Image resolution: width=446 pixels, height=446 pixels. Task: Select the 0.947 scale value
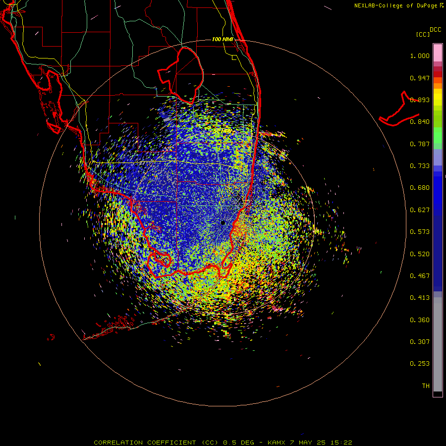[x=420, y=78]
